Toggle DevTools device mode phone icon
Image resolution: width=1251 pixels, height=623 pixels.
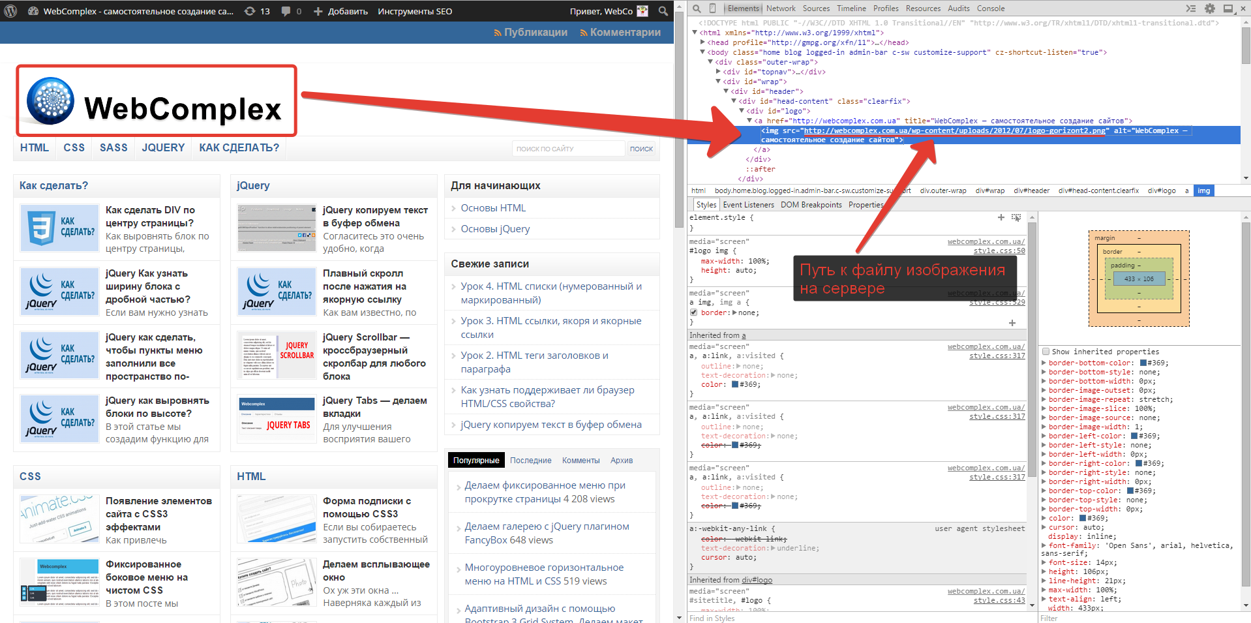712,8
